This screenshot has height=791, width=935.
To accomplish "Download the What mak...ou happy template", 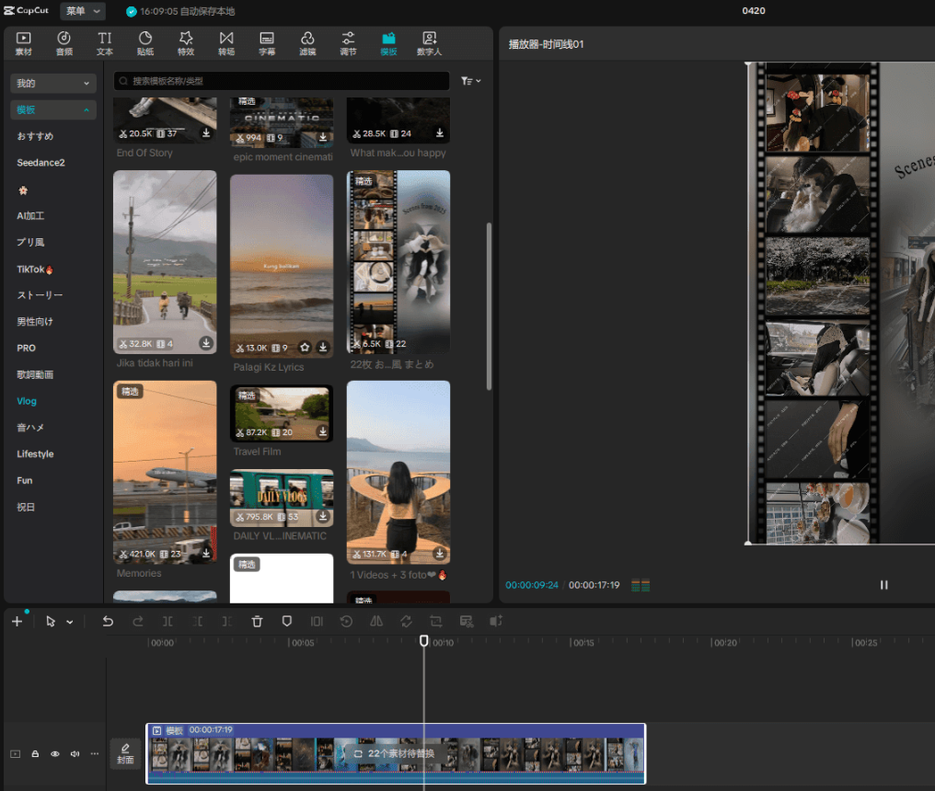I will 440,133.
